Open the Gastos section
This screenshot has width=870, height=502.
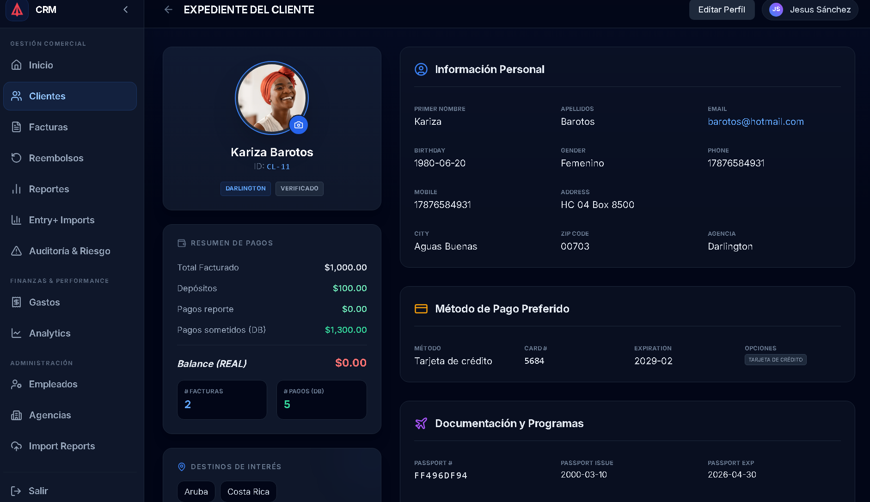point(70,302)
